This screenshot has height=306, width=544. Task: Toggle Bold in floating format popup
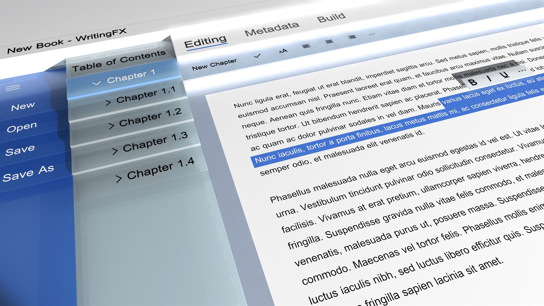point(473,82)
